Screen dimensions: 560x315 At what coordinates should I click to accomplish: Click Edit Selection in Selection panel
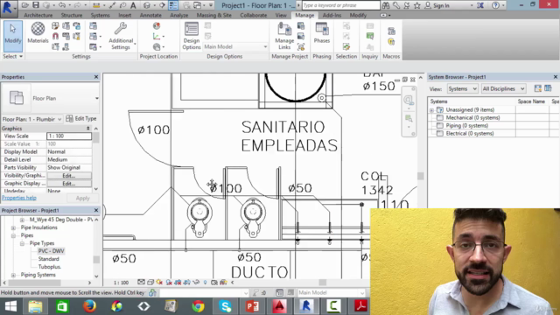pos(346,46)
